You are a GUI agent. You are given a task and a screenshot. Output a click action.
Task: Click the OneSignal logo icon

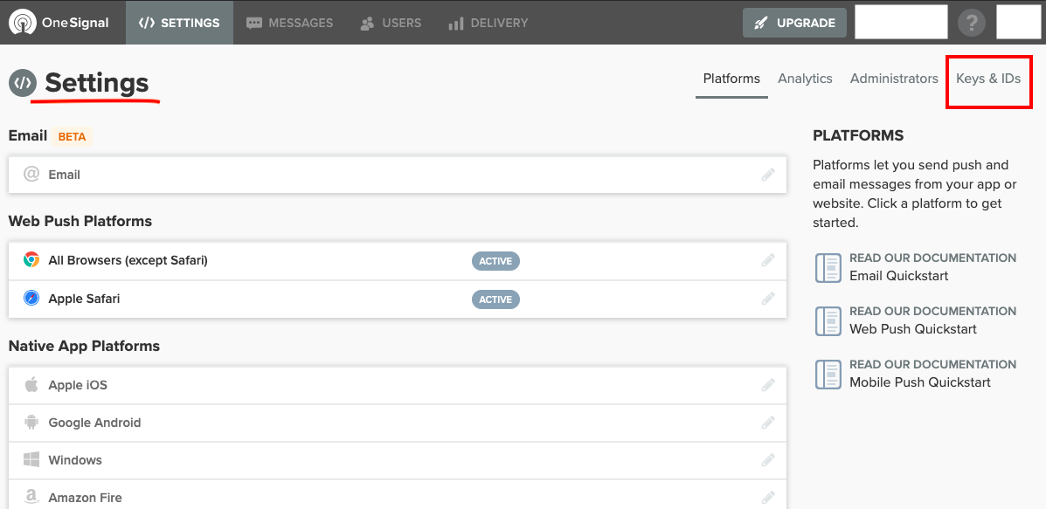23,23
